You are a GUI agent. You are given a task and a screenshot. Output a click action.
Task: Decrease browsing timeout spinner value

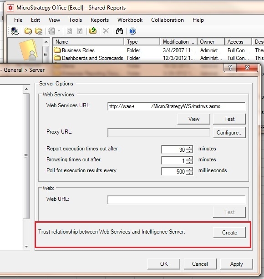[189, 162]
